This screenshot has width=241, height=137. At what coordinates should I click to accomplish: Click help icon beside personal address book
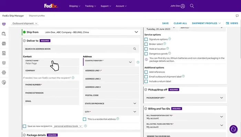click(85, 126)
